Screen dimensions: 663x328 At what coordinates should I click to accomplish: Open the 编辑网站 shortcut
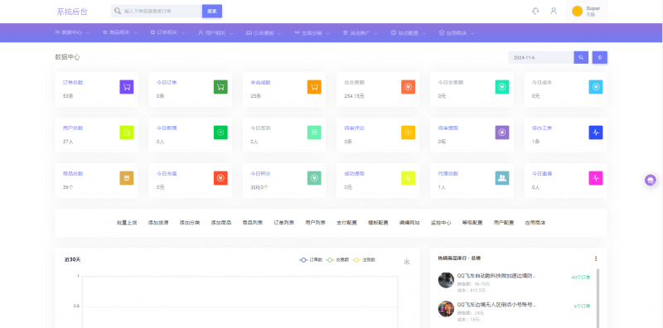pos(409,223)
